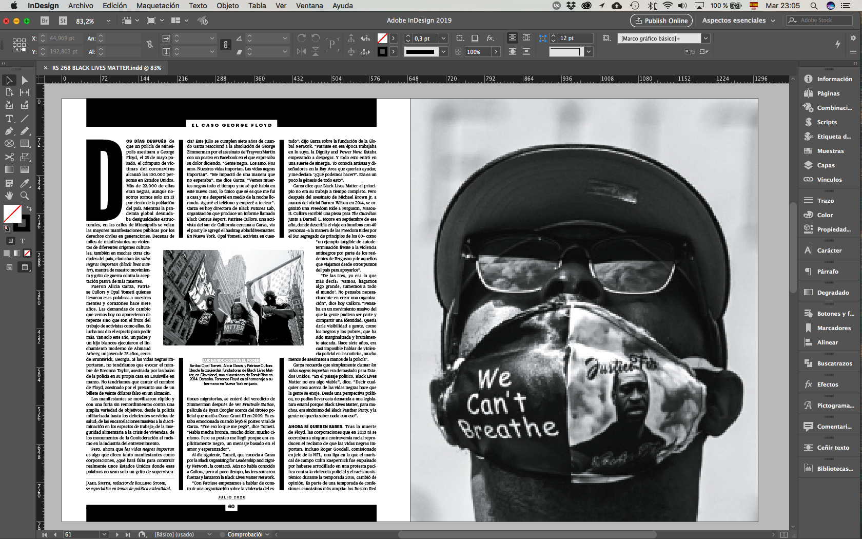Select the Type tool in toolbox
The image size is (862, 539).
(x=9, y=119)
